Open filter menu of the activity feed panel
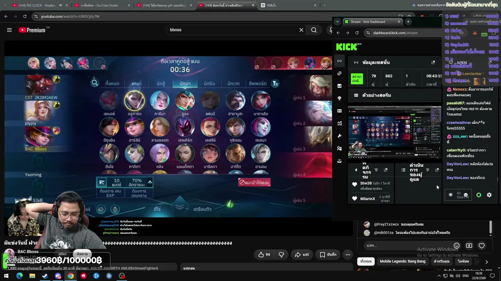This screenshot has height=281, width=501. tap(376, 170)
